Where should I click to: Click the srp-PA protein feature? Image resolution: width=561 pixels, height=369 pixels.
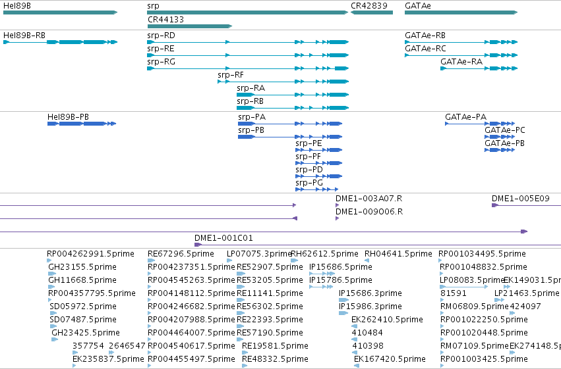coord(290,124)
